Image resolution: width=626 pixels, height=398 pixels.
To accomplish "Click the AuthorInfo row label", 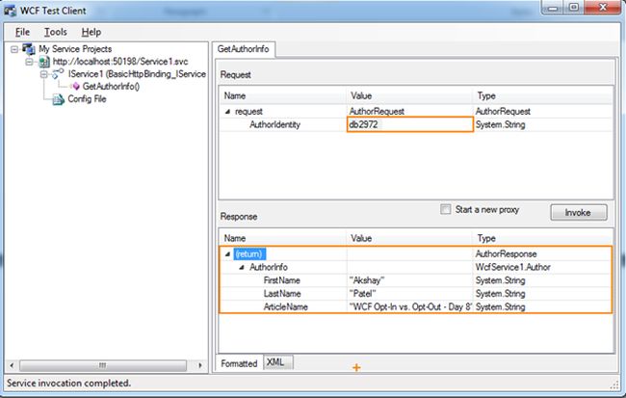I will click(x=269, y=267).
